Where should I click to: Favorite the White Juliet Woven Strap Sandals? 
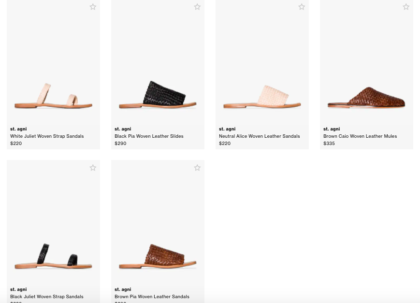93,7
